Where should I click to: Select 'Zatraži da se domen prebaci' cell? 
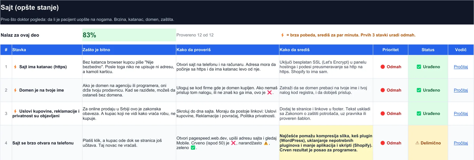tap(326, 90)
